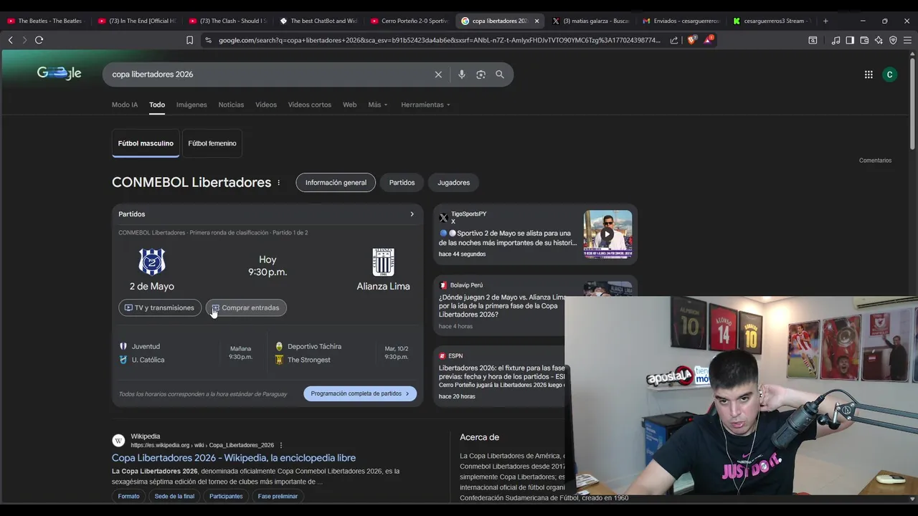Start a voice search with the microphone
The height and width of the screenshot is (516, 918).
click(462, 75)
